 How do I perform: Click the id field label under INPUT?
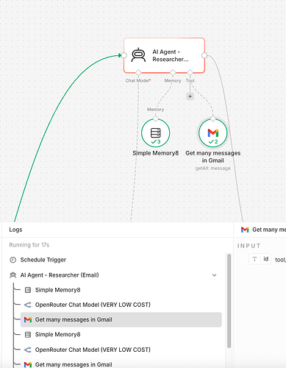coord(266,259)
